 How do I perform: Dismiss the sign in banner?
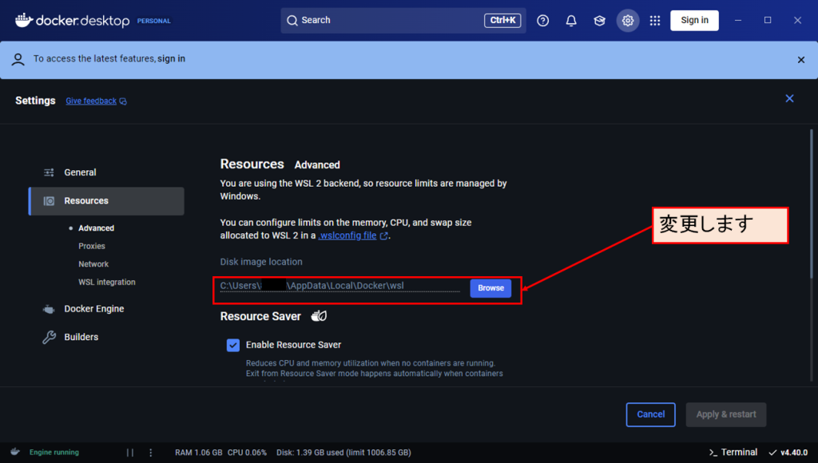pyautogui.click(x=800, y=60)
